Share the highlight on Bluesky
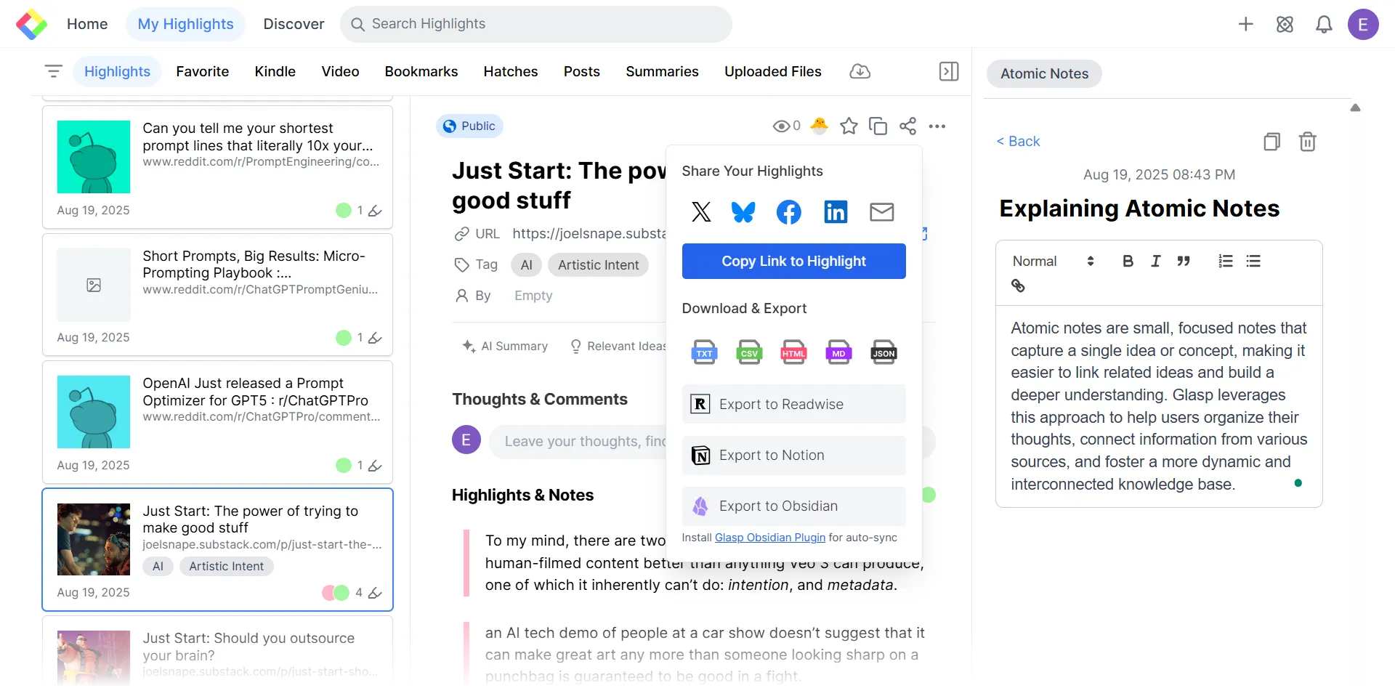 (743, 212)
